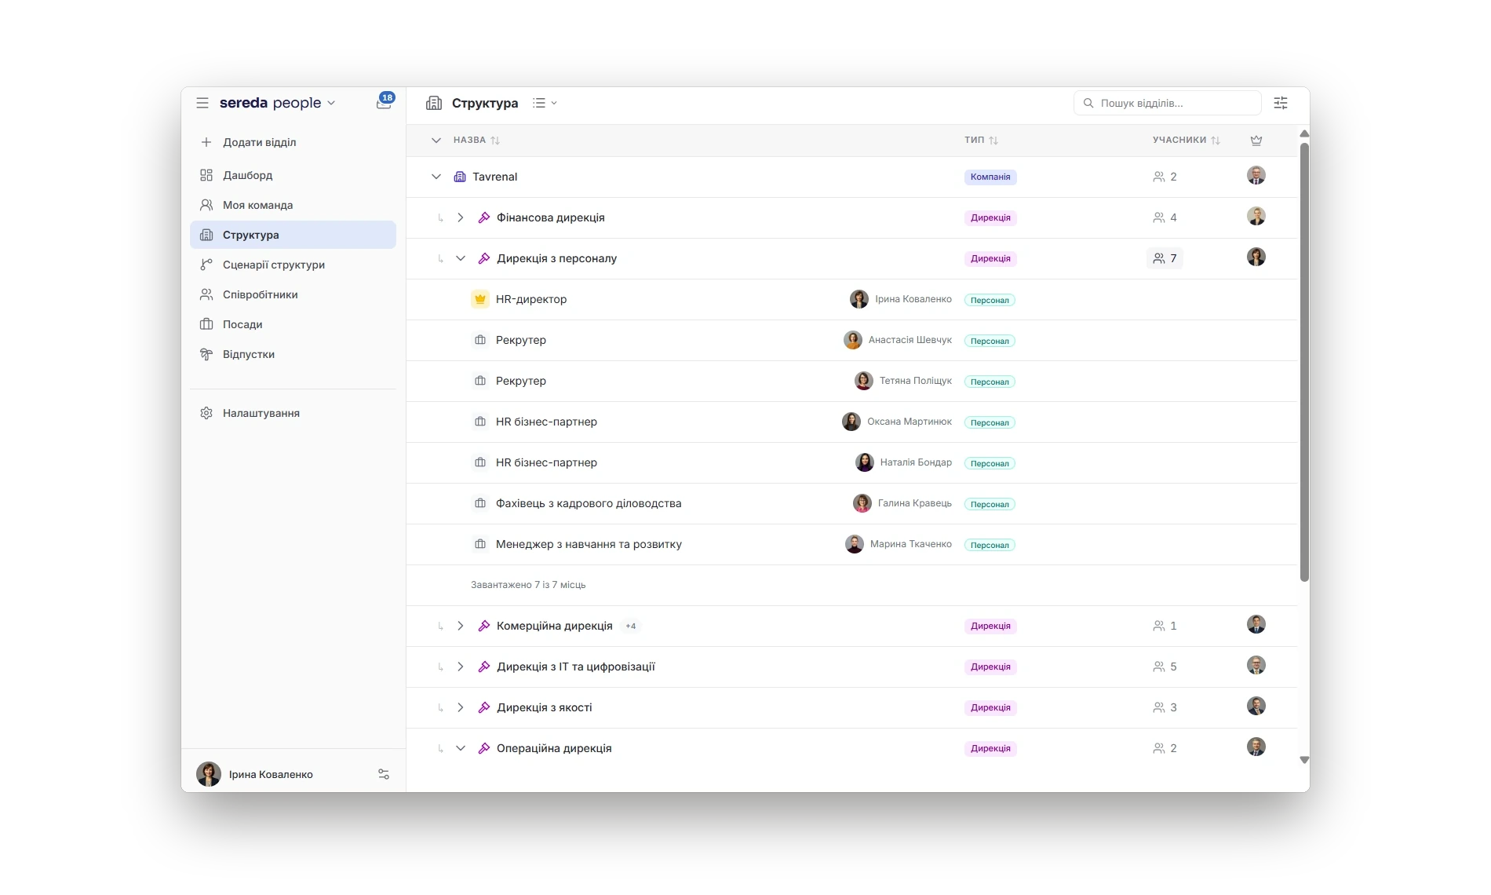
Task: Click the crown column header icon
Action: (1256, 141)
